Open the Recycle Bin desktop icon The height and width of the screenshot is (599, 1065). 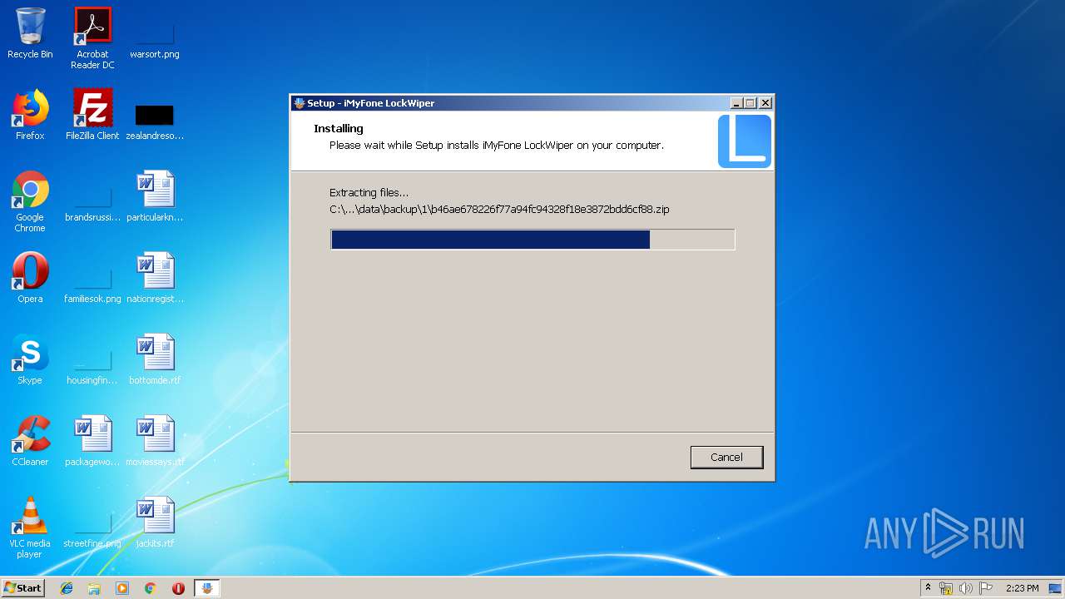30,34
